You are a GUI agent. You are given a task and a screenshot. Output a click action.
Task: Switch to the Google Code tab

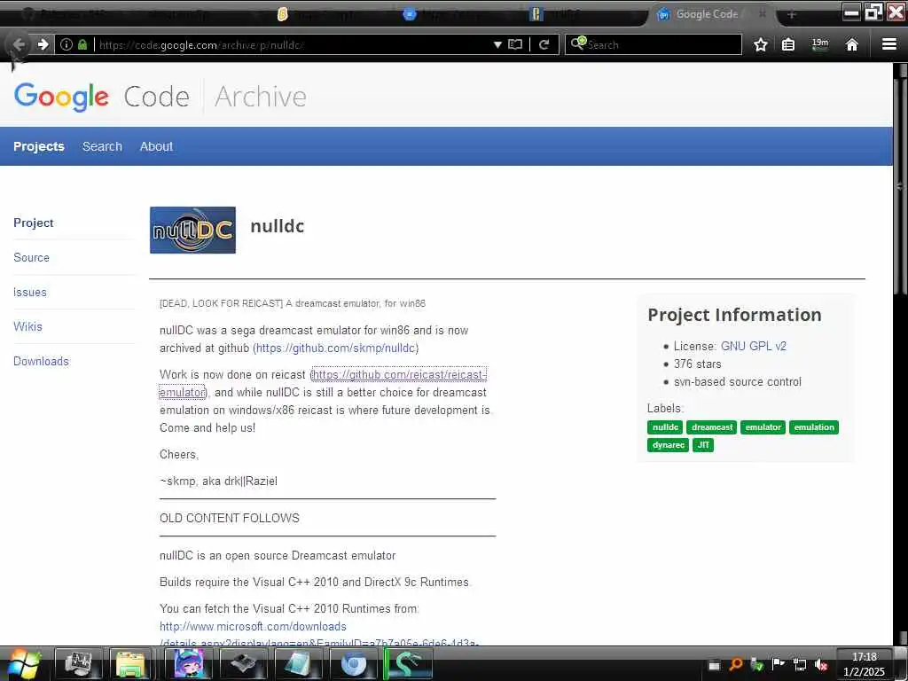click(707, 14)
